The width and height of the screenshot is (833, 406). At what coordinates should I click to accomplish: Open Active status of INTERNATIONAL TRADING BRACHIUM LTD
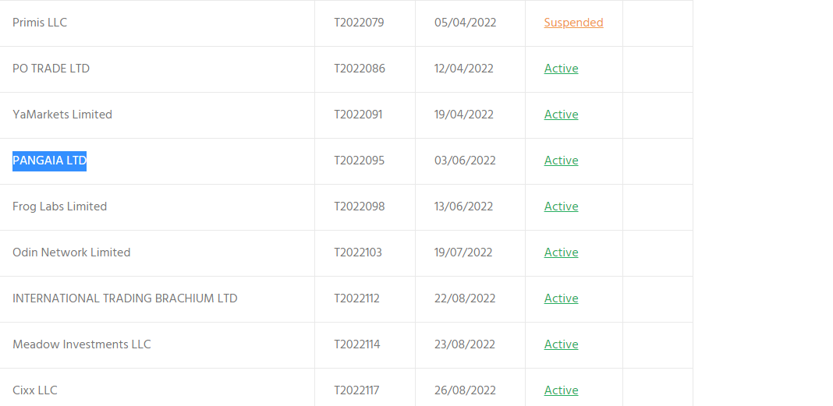click(561, 298)
